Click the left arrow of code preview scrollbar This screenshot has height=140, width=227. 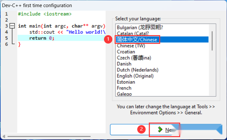tap(4, 136)
